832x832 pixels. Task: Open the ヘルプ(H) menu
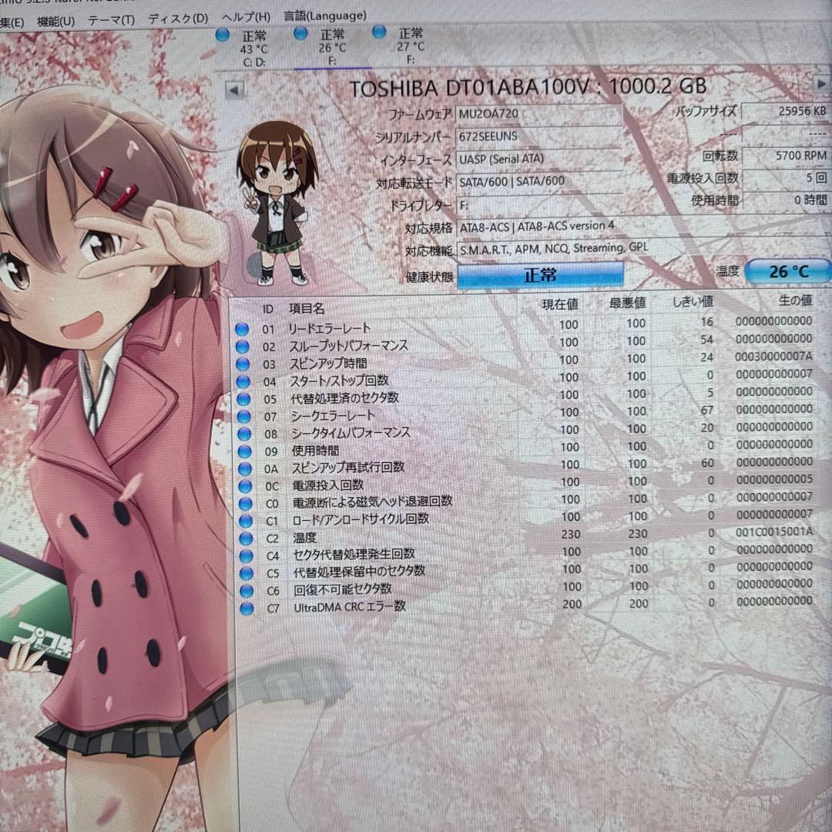pos(246,18)
